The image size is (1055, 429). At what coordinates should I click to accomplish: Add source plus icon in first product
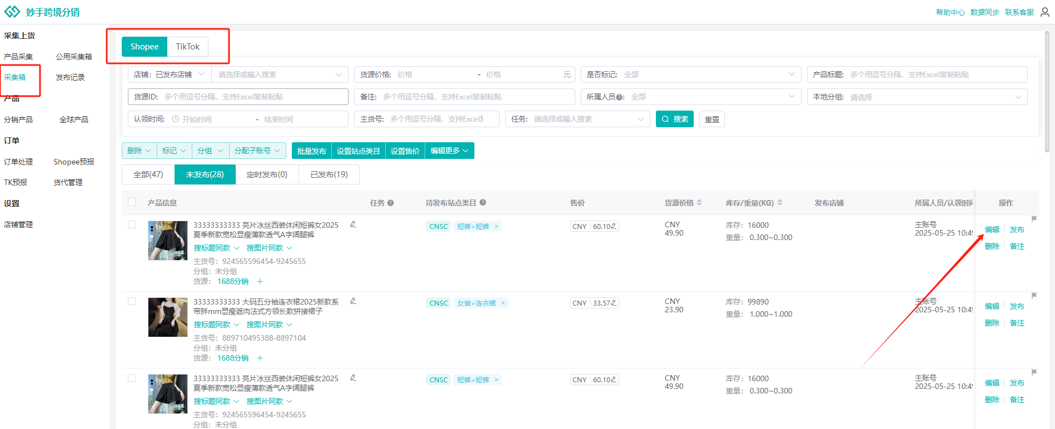260,282
